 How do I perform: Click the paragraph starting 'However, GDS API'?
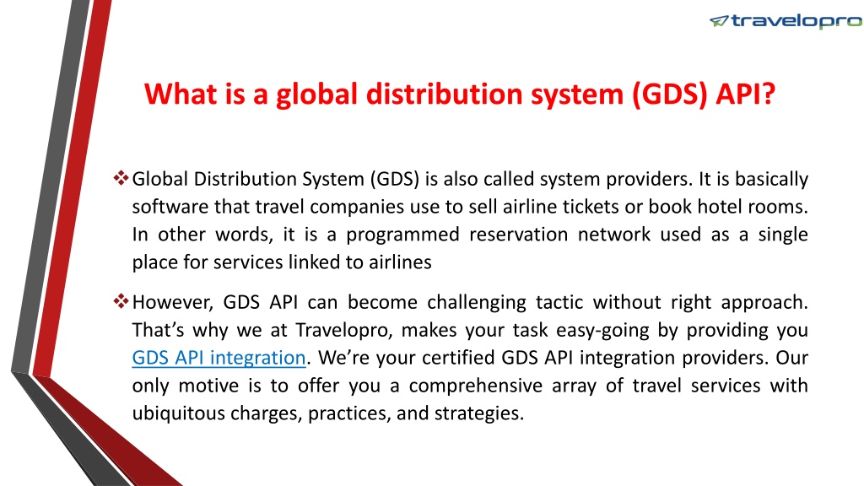click(x=470, y=358)
